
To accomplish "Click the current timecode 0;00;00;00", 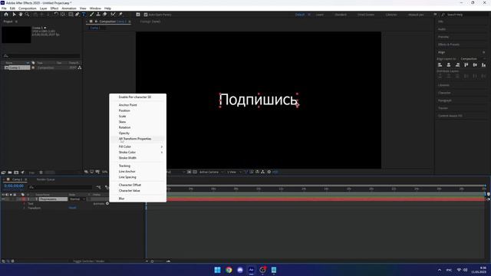I will [x=14, y=186].
